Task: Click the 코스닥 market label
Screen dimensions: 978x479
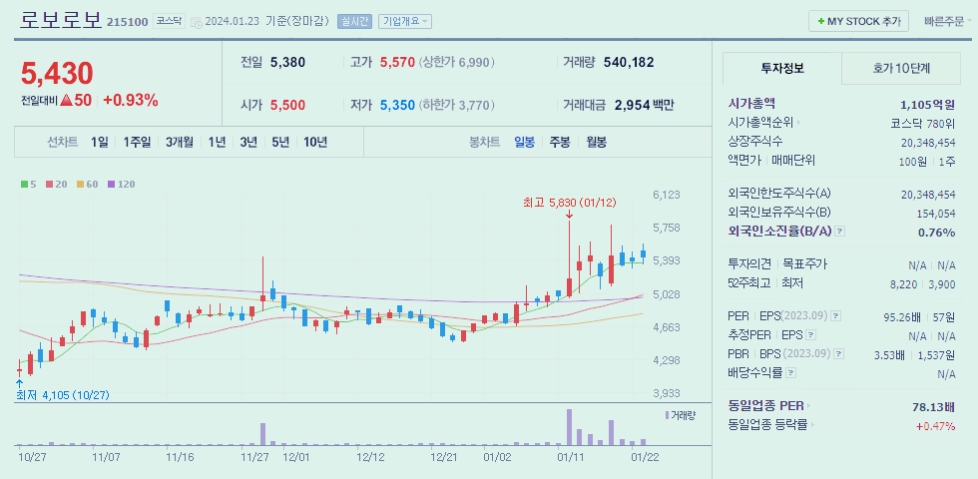Action: (169, 21)
